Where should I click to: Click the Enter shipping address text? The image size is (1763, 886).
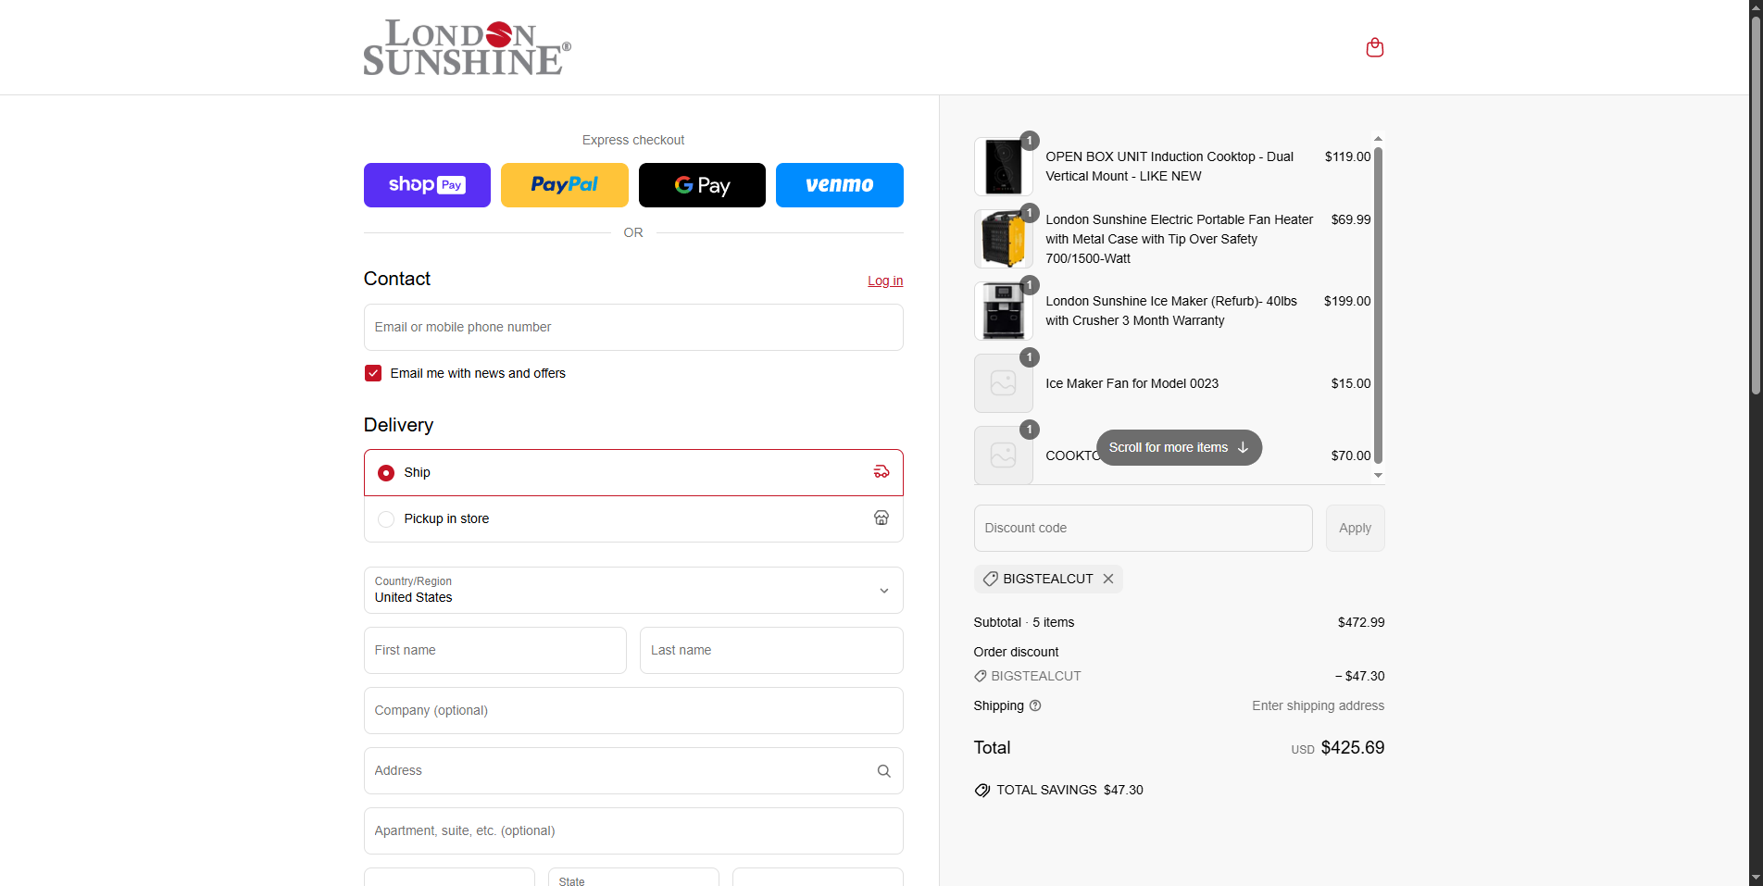point(1319,705)
